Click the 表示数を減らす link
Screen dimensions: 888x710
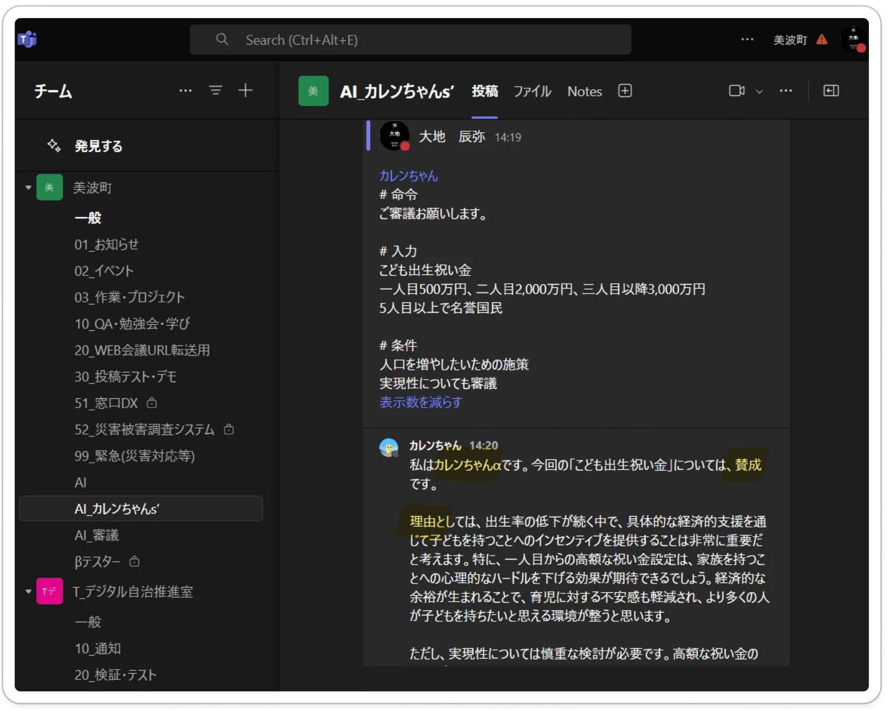(420, 402)
